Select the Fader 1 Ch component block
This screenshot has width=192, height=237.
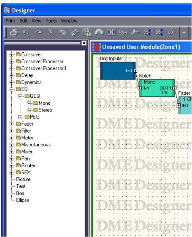(185, 106)
